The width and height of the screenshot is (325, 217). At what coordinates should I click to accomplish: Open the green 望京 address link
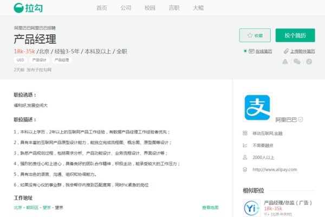[x=47, y=207]
